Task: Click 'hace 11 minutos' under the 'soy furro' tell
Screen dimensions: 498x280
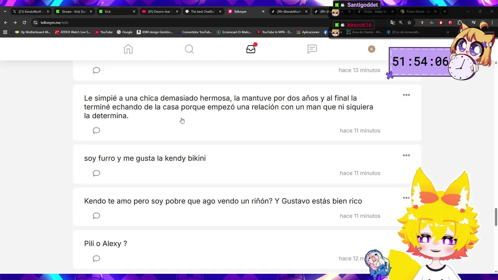Action: [x=360, y=173]
